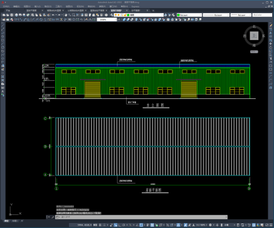Select the Line tool in the Draw toolbar
This screenshot has height=228, width=274.
(x=3, y=25)
